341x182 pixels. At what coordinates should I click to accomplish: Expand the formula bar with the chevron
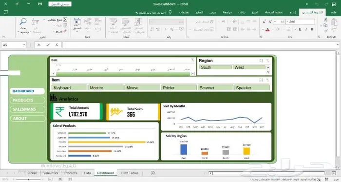[337, 44]
